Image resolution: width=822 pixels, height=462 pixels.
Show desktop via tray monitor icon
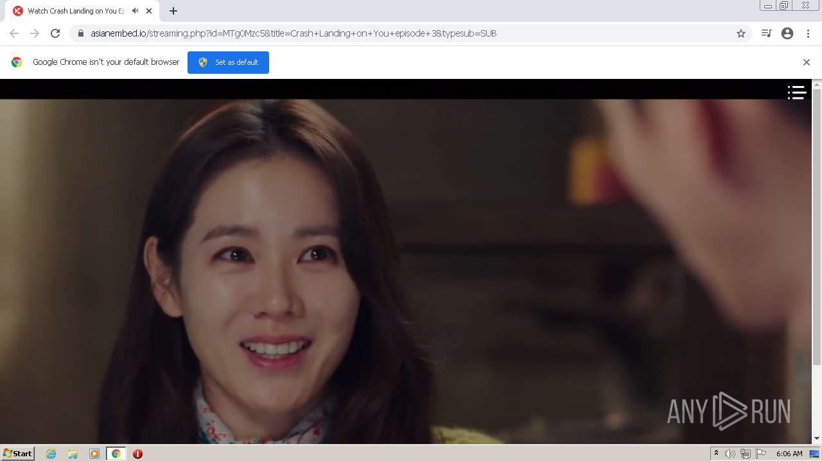pos(814,454)
